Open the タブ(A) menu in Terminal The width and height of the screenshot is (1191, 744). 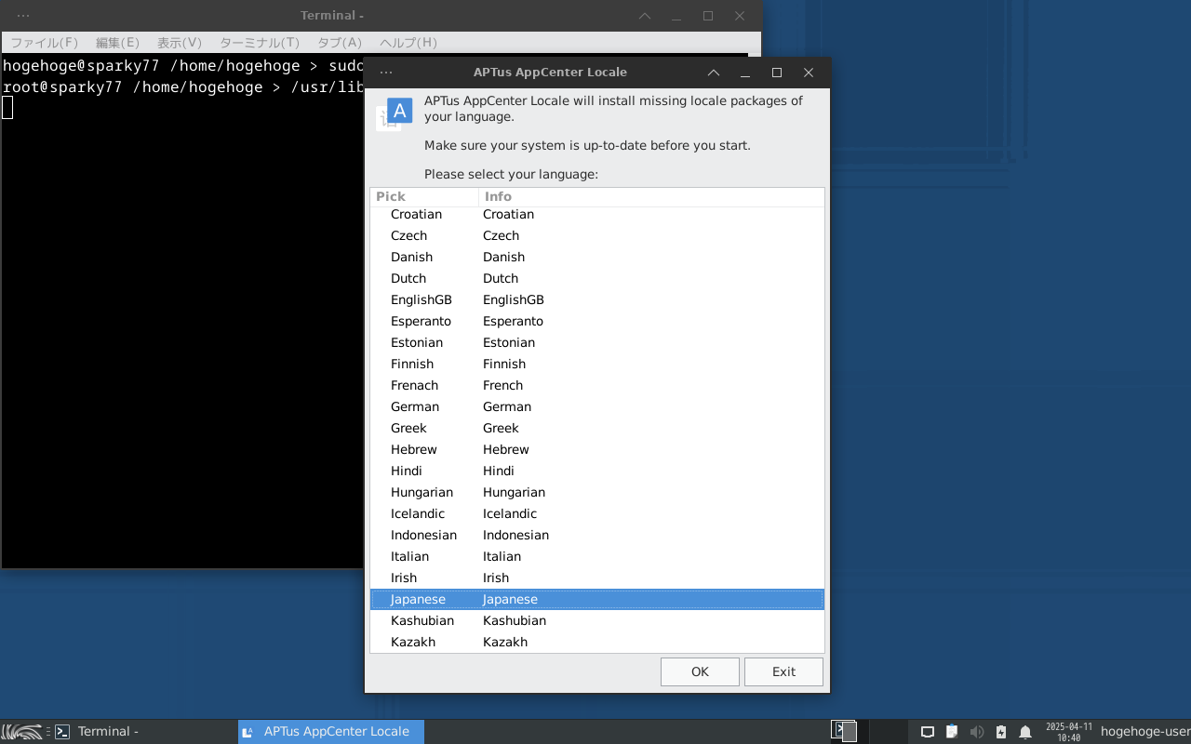click(x=340, y=43)
